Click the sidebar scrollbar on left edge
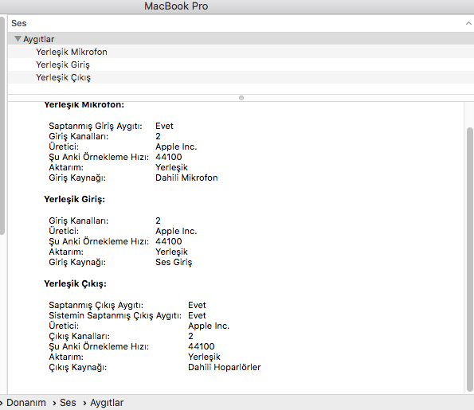 2,125
